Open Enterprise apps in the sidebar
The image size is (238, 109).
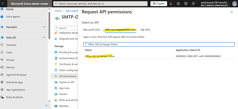pyautogui.click(x=14, y=82)
